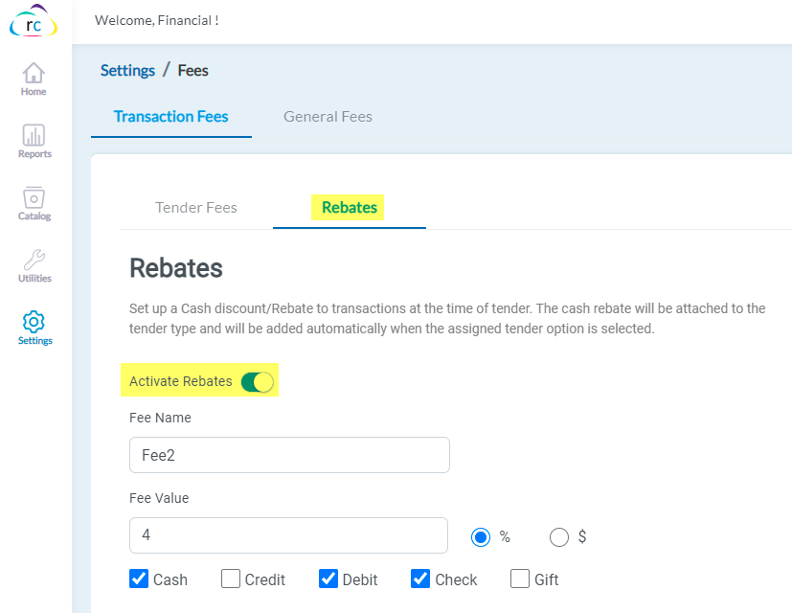Open the Home page from the sidebar
The height and width of the screenshot is (613, 792).
tap(33, 79)
